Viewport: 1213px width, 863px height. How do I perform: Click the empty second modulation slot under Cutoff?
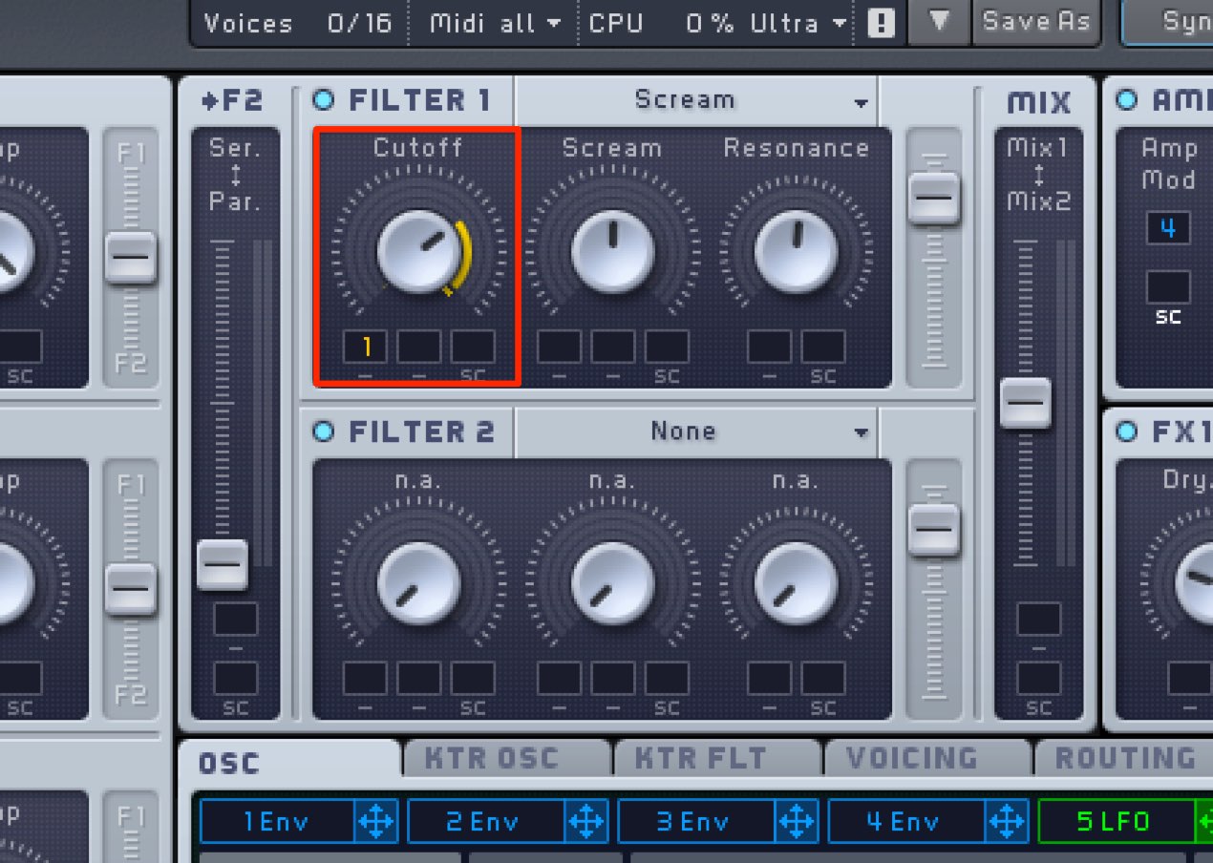click(418, 347)
